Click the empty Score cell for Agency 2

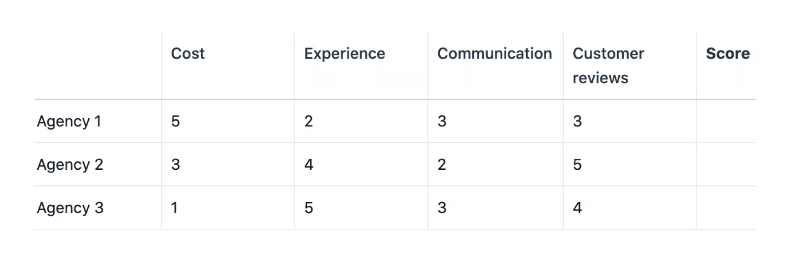pos(726,164)
